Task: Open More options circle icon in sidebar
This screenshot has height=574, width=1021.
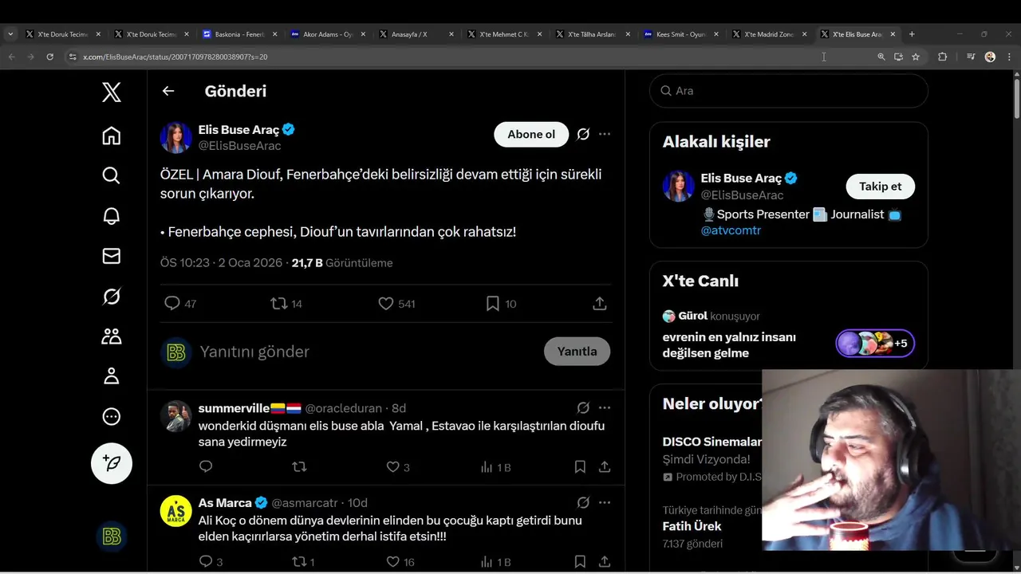Action: click(112, 416)
